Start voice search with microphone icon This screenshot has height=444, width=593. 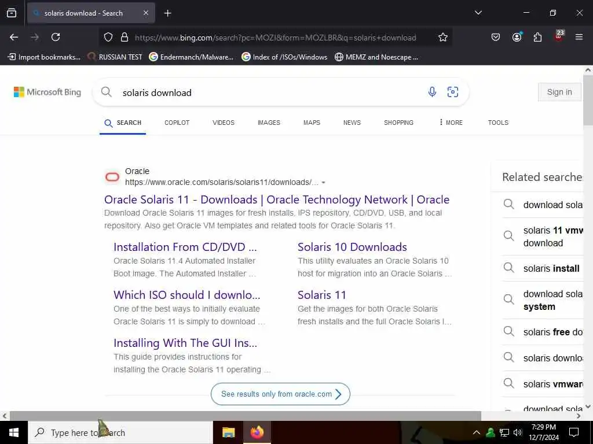point(432,92)
